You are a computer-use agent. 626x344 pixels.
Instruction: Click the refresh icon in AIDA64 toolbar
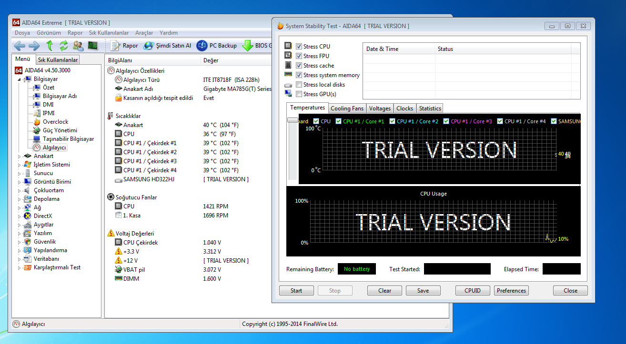click(x=63, y=46)
